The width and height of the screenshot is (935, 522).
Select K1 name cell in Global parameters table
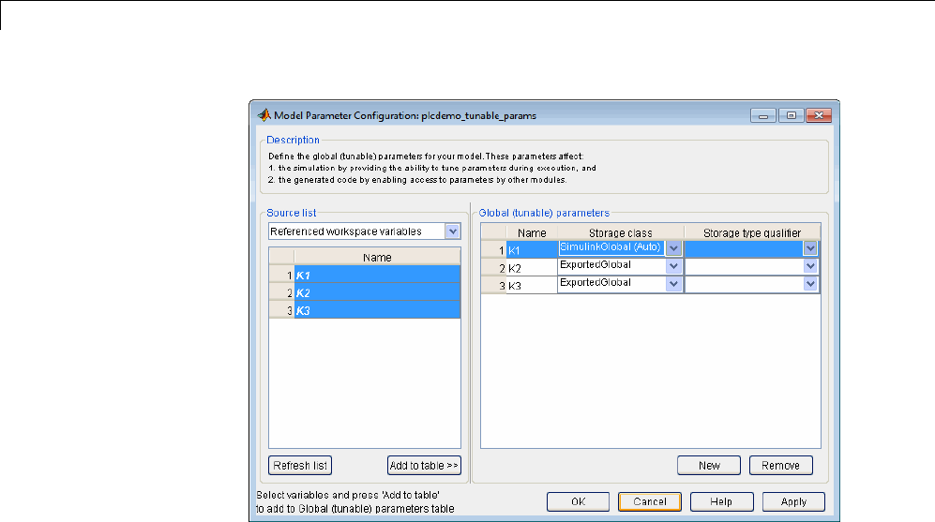(x=532, y=249)
